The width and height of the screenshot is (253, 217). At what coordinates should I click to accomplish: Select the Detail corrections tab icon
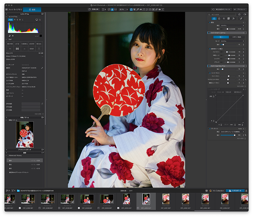(x=224, y=19)
